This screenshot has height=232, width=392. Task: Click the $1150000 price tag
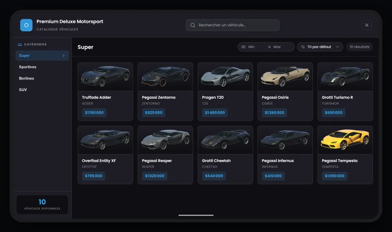pyautogui.click(x=94, y=113)
